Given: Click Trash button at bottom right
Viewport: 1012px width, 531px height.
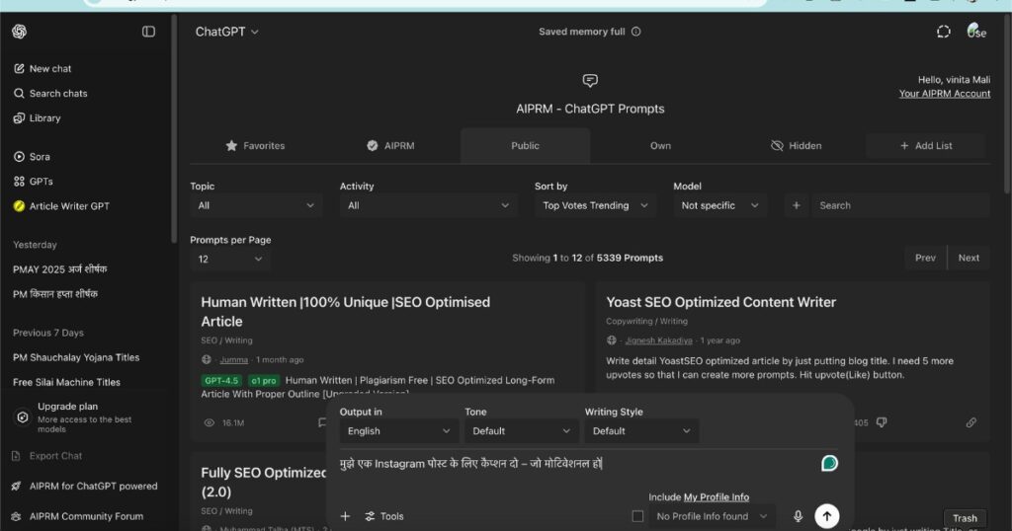Looking at the screenshot, I should (x=965, y=519).
